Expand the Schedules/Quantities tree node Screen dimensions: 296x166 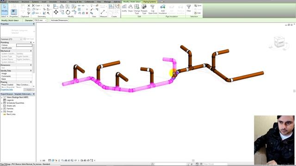point(2,103)
